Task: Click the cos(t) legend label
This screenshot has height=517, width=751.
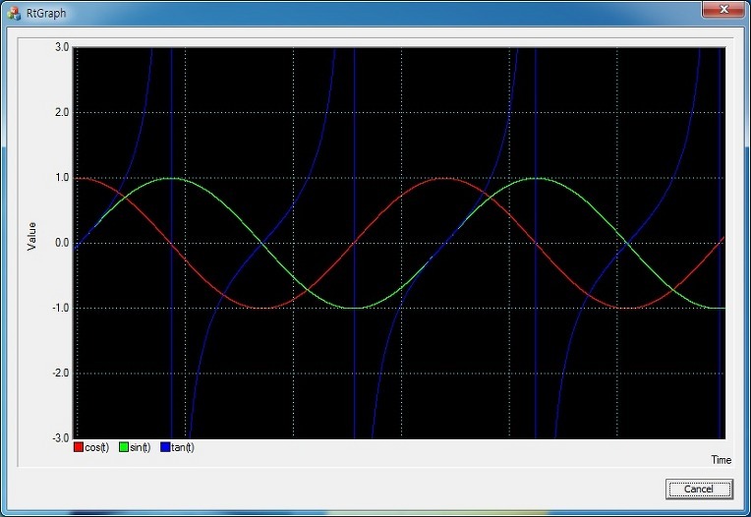Action: (96, 447)
